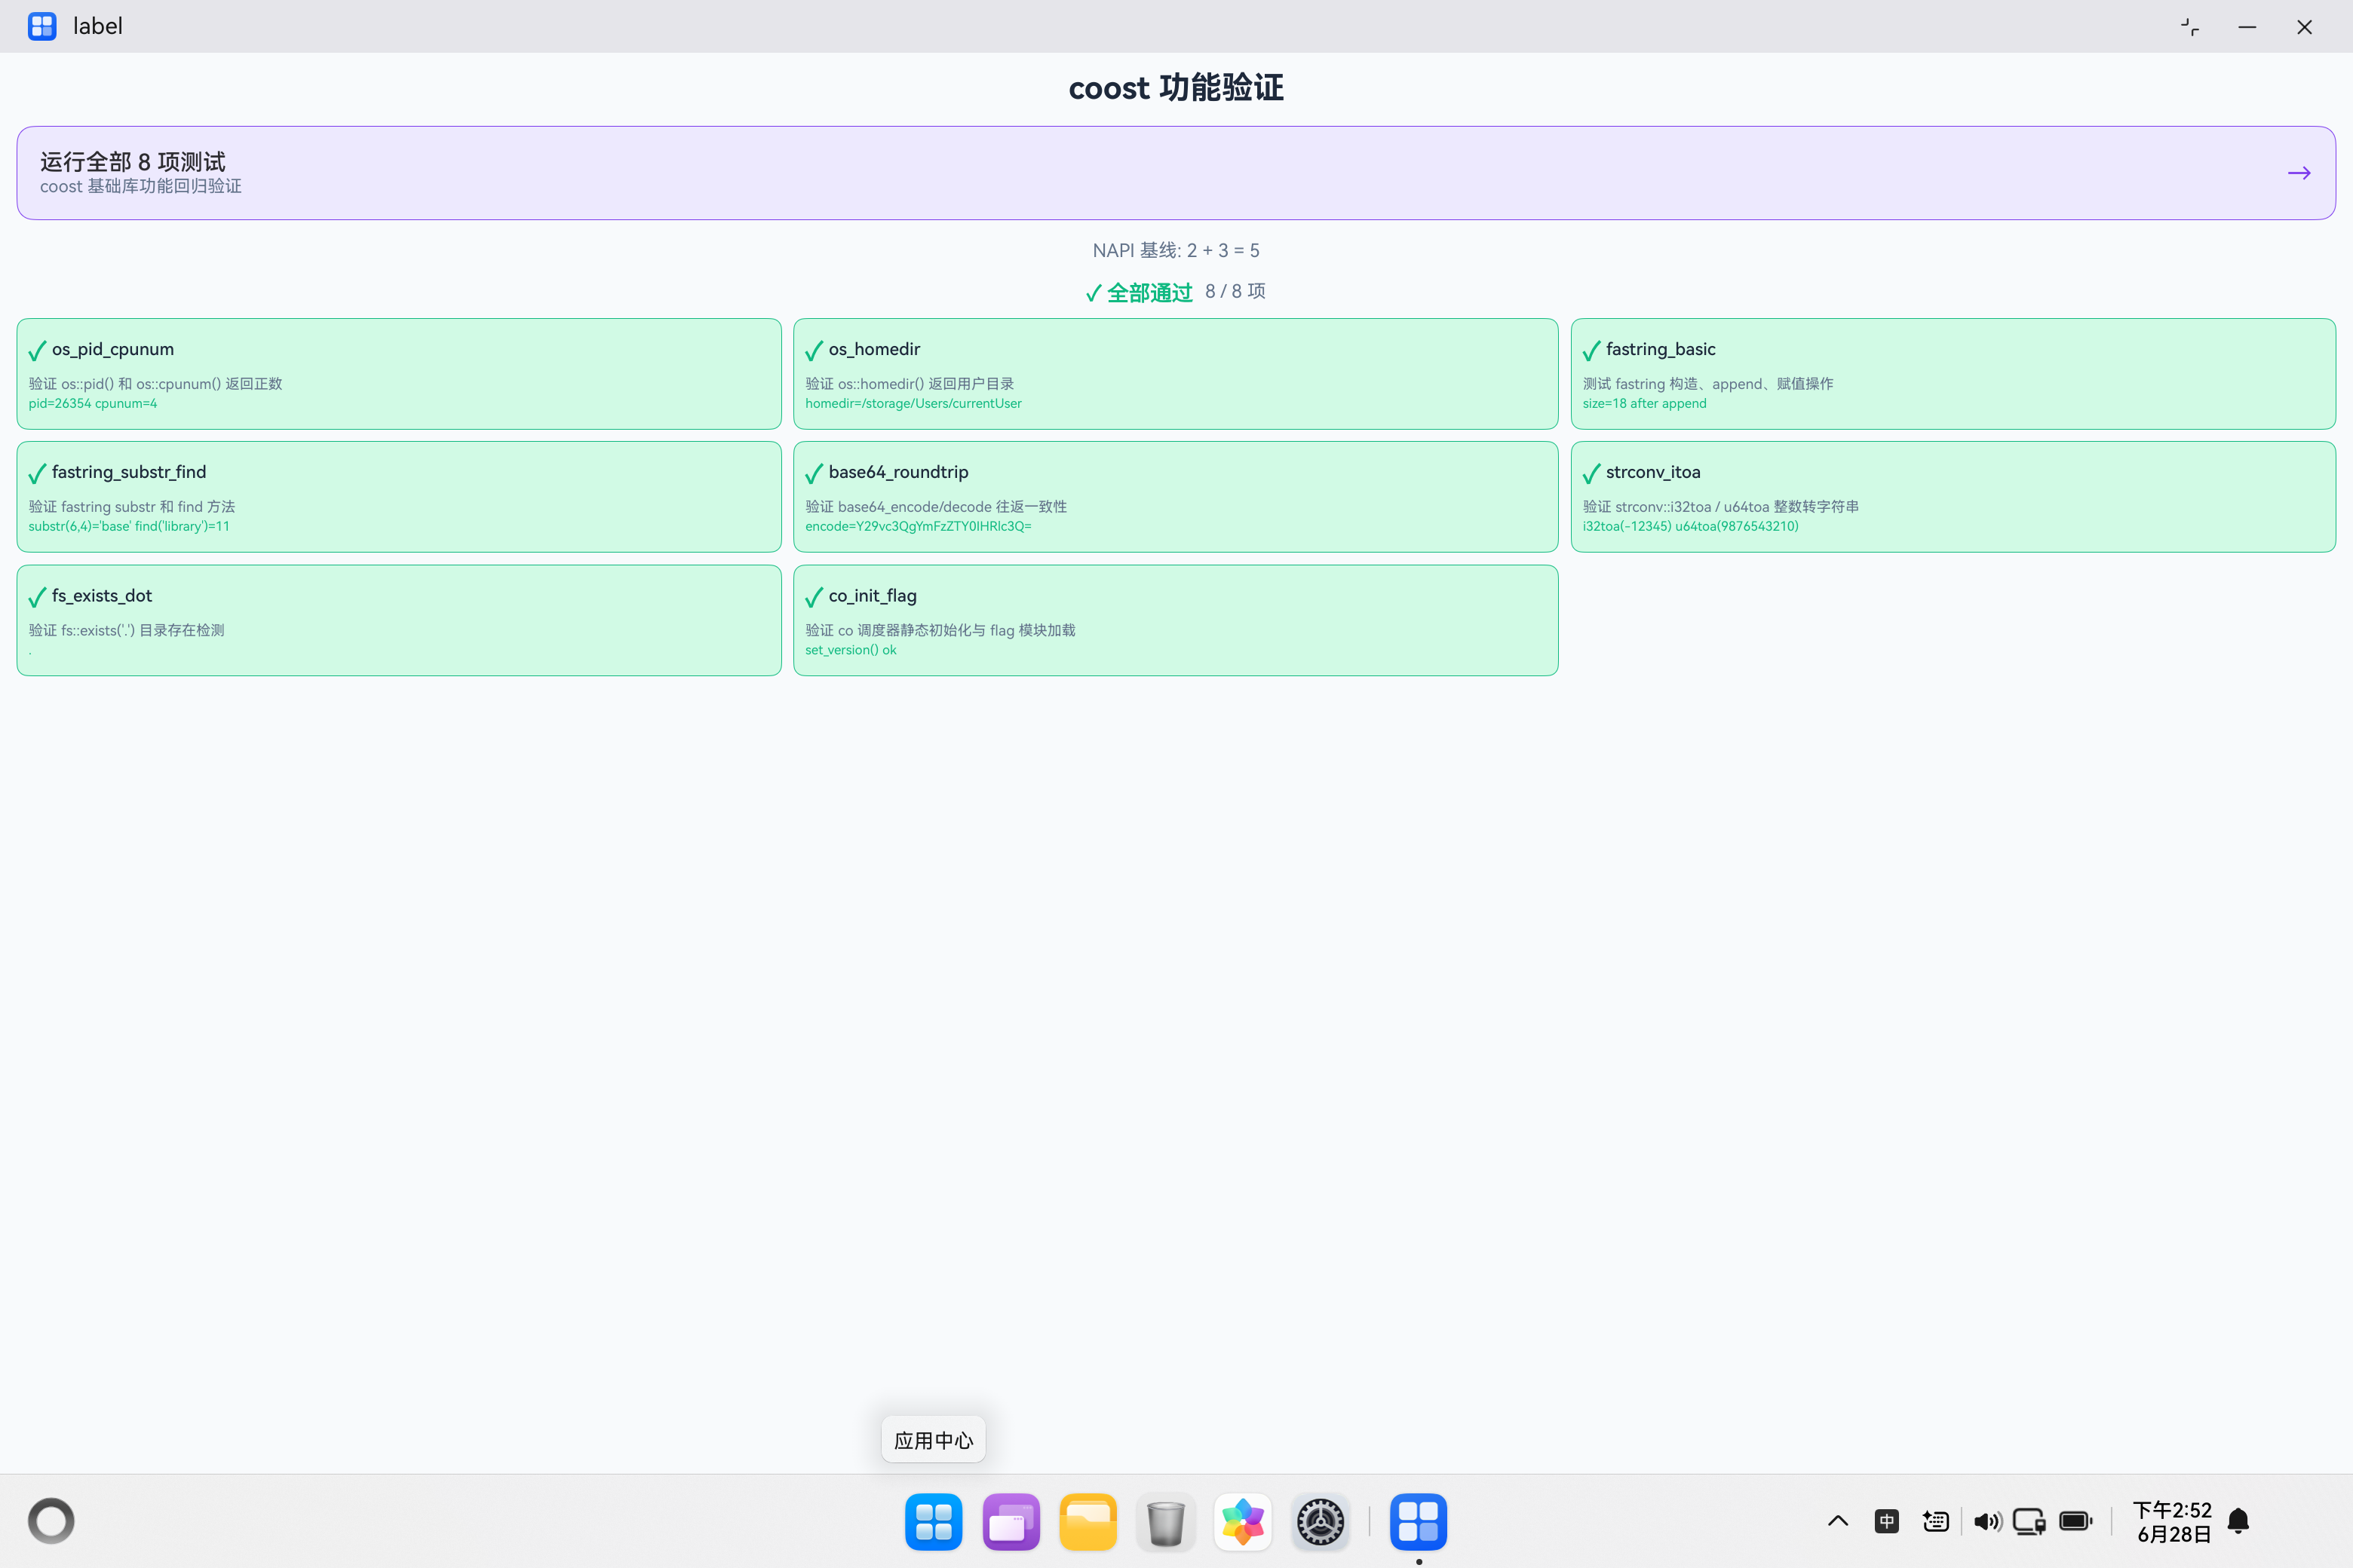The height and width of the screenshot is (1568, 2353).
Task: Click the 8 / 8 项 count
Action: click(1235, 291)
